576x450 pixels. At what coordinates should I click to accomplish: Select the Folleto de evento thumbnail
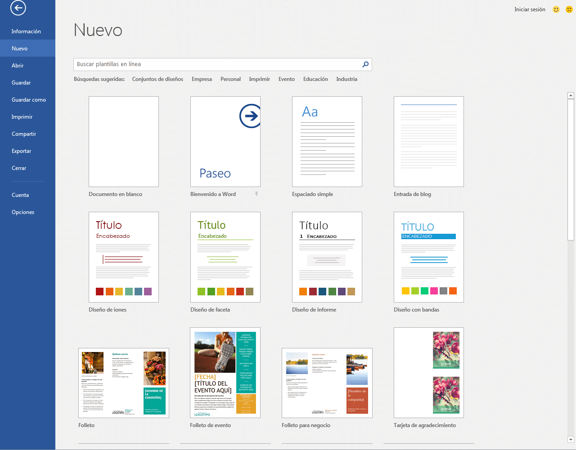pyautogui.click(x=225, y=373)
